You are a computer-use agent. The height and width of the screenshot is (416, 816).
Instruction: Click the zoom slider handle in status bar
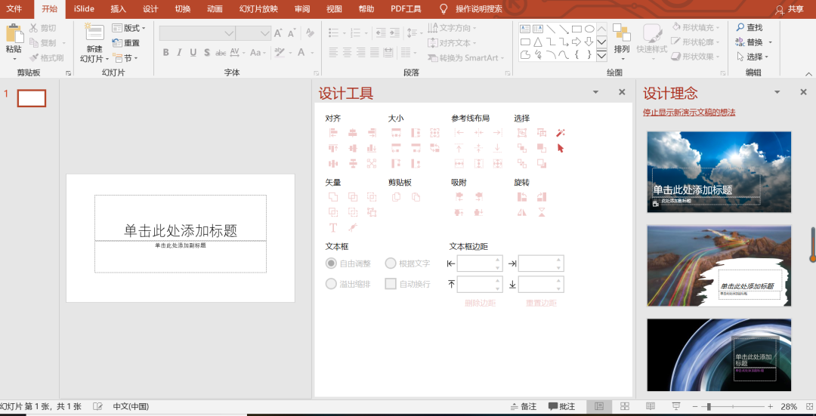pyautogui.click(x=708, y=406)
